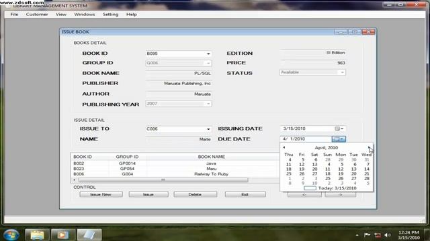Click the DUE DATE text field
This screenshot has width=430, height=241.
(306, 139)
